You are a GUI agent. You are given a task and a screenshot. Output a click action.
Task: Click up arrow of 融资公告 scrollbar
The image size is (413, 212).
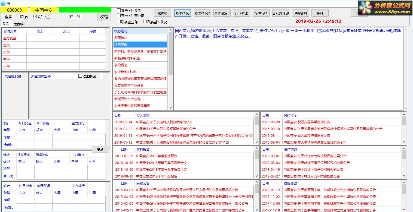click(x=256, y=183)
